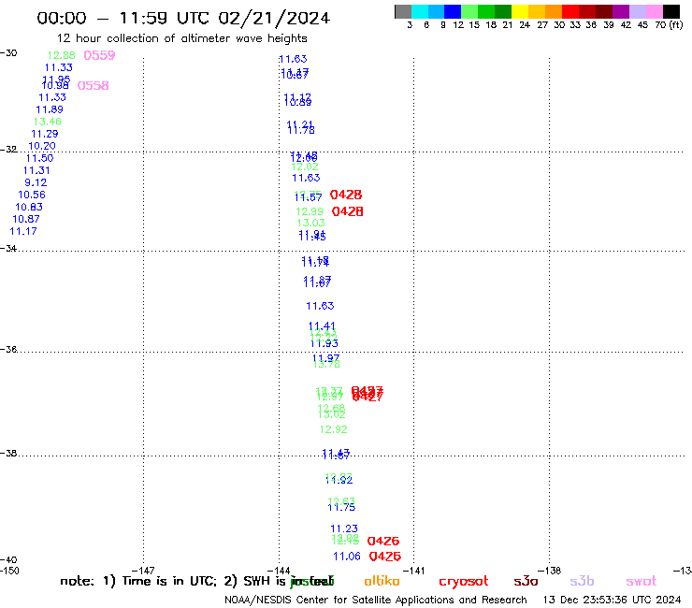
Task: Click the longitude axis label '-138'
Action: pos(550,571)
